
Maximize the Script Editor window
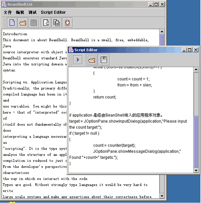click(x=190, y=50)
